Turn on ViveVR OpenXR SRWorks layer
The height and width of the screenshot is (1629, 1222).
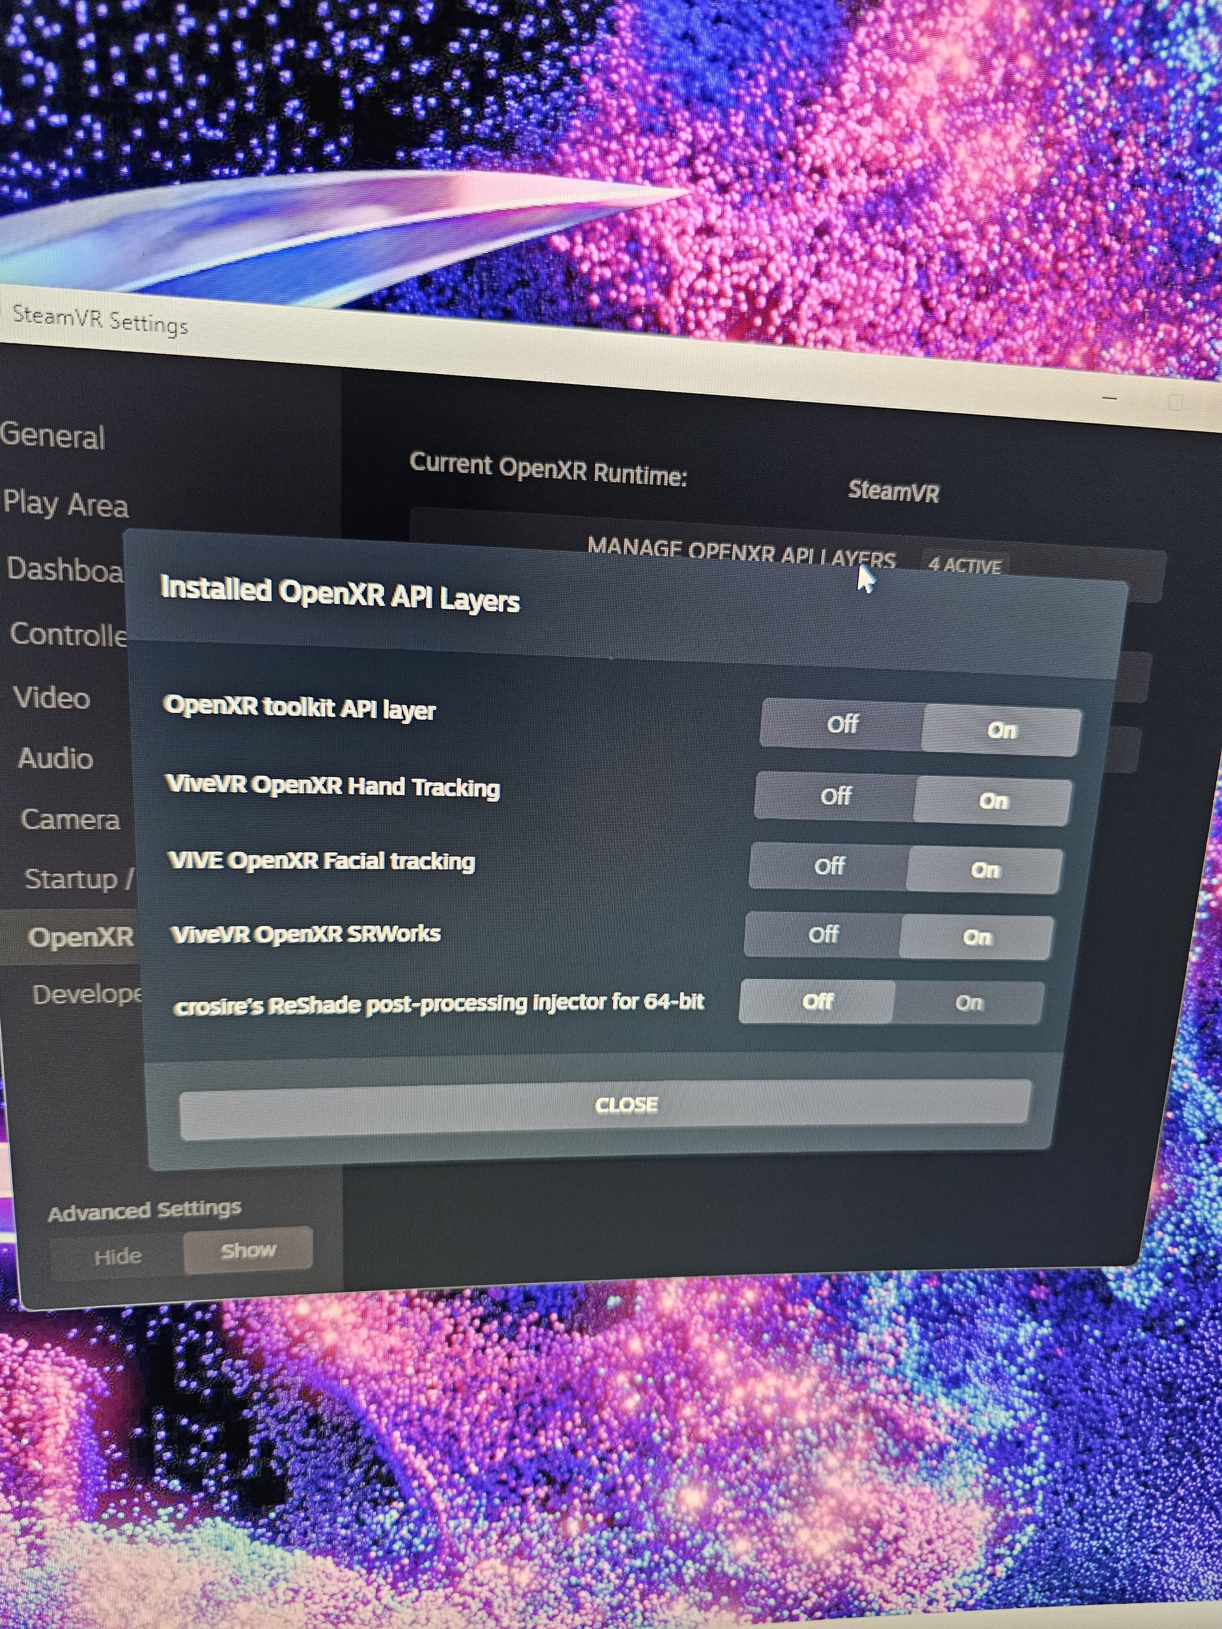(977, 937)
